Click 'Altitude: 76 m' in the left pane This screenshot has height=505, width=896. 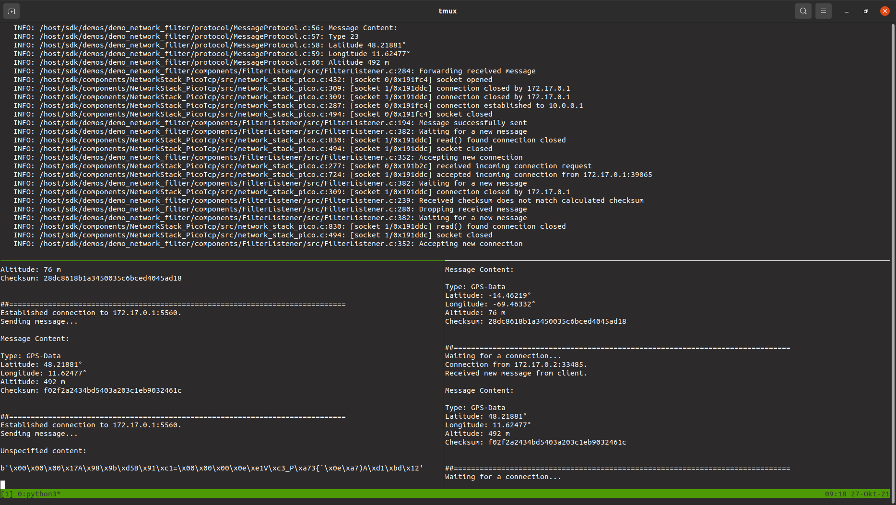coord(31,270)
